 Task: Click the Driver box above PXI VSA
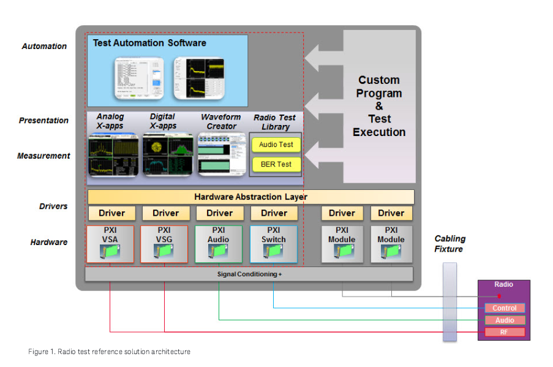[x=111, y=213]
